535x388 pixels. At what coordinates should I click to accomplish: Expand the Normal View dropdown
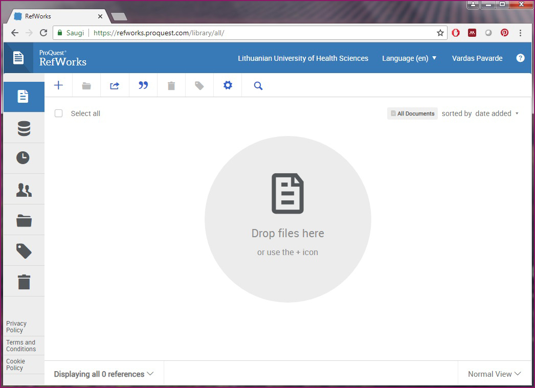click(494, 374)
